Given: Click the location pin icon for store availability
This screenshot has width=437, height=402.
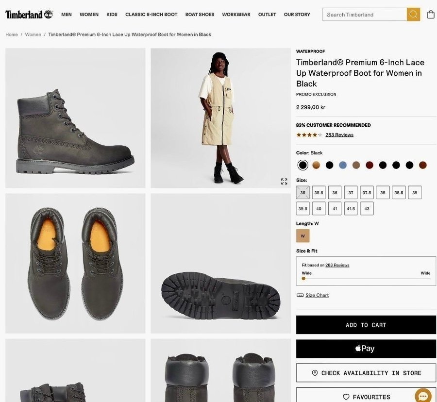Looking at the screenshot, I should pos(315,373).
